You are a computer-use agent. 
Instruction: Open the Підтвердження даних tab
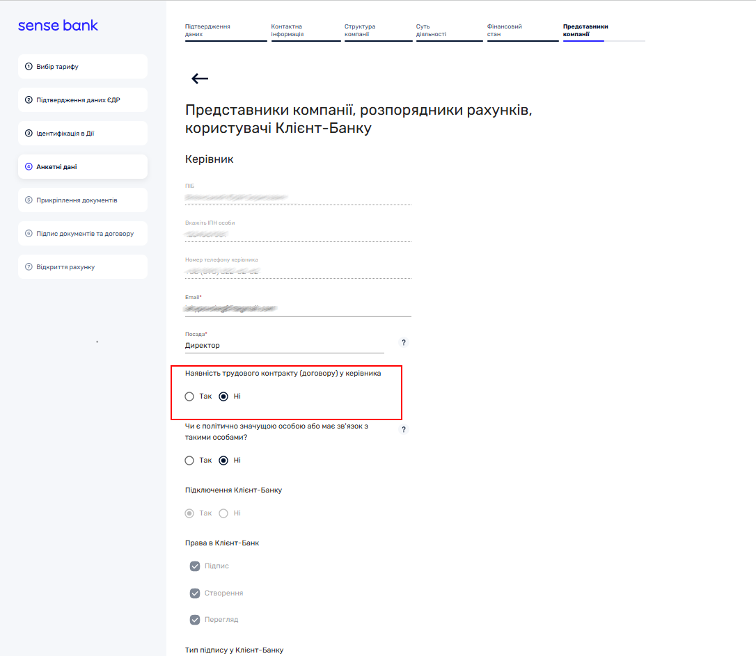(x=226, y=31)
